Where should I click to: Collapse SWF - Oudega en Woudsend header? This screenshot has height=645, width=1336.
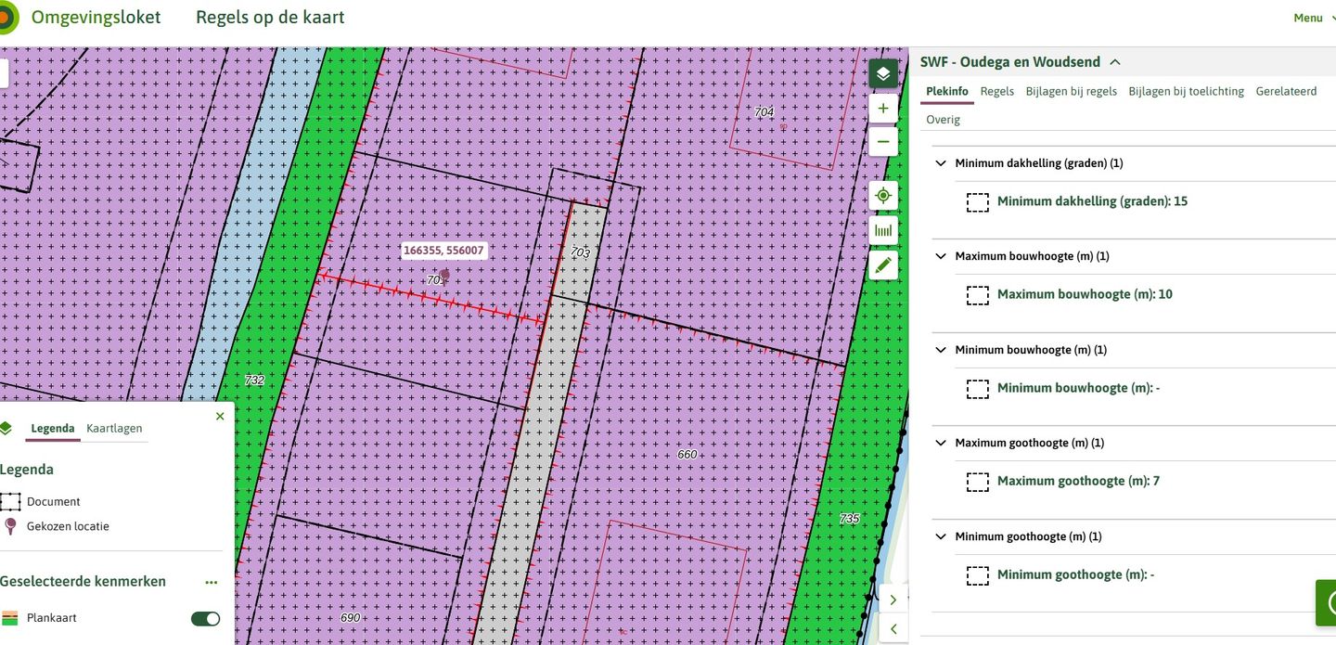1115,62
